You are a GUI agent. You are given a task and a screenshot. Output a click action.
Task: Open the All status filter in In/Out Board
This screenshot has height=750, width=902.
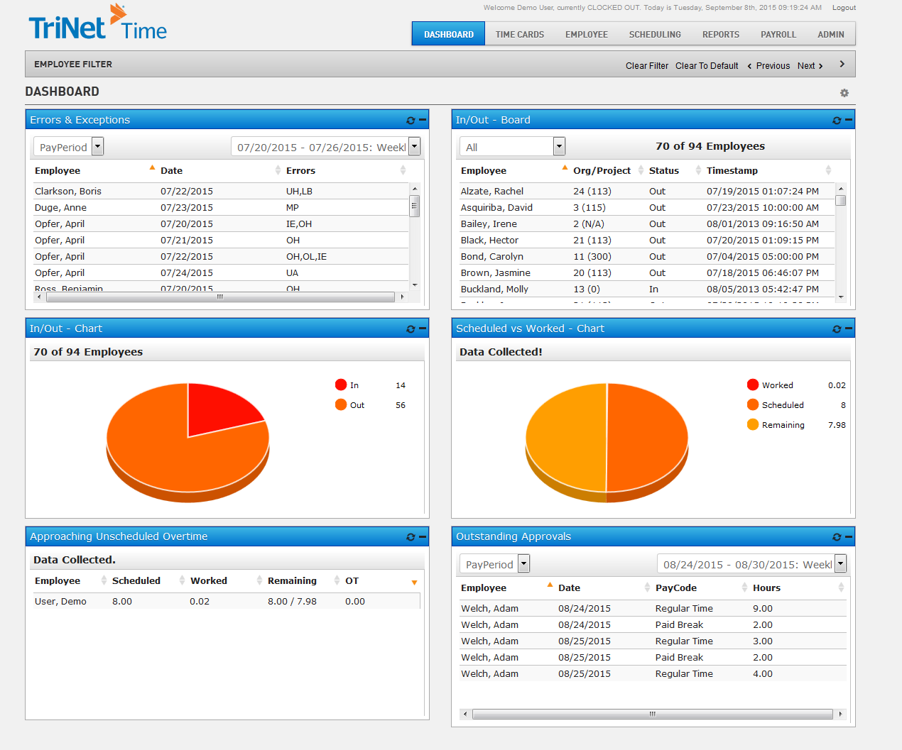[x=558, y=146]
